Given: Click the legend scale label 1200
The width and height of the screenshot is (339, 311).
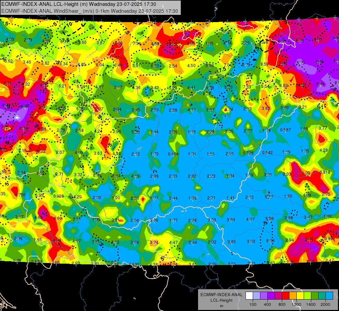Looking at the screenshot, I should [x=296, y=304].
